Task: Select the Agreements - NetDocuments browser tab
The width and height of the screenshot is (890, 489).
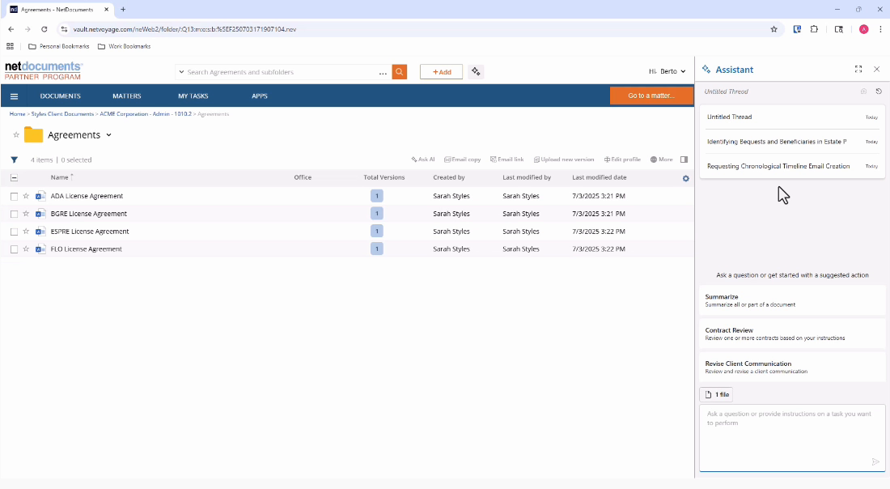Action: point(59,10)
